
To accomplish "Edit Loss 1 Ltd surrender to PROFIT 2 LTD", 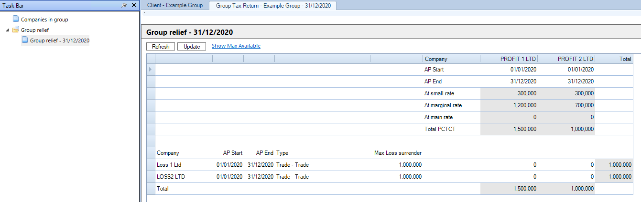I will [566, 165].
